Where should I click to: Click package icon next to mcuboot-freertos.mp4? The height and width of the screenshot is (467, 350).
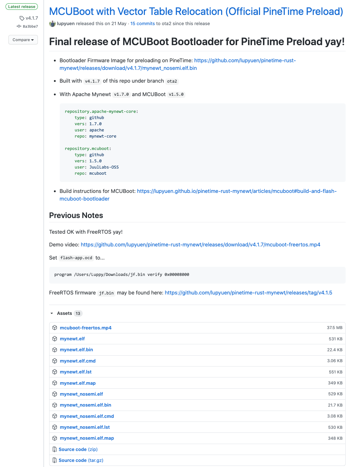click(x=55, y=328)
